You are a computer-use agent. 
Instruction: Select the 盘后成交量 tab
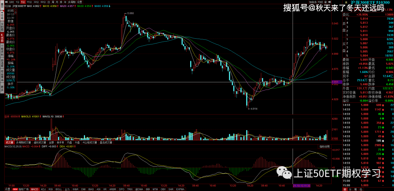pyautogui.click(x=106, y=143)
